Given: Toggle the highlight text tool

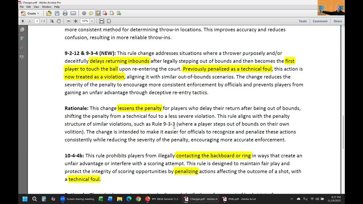Looking at the screenshot, I should [x=98, y=13].
